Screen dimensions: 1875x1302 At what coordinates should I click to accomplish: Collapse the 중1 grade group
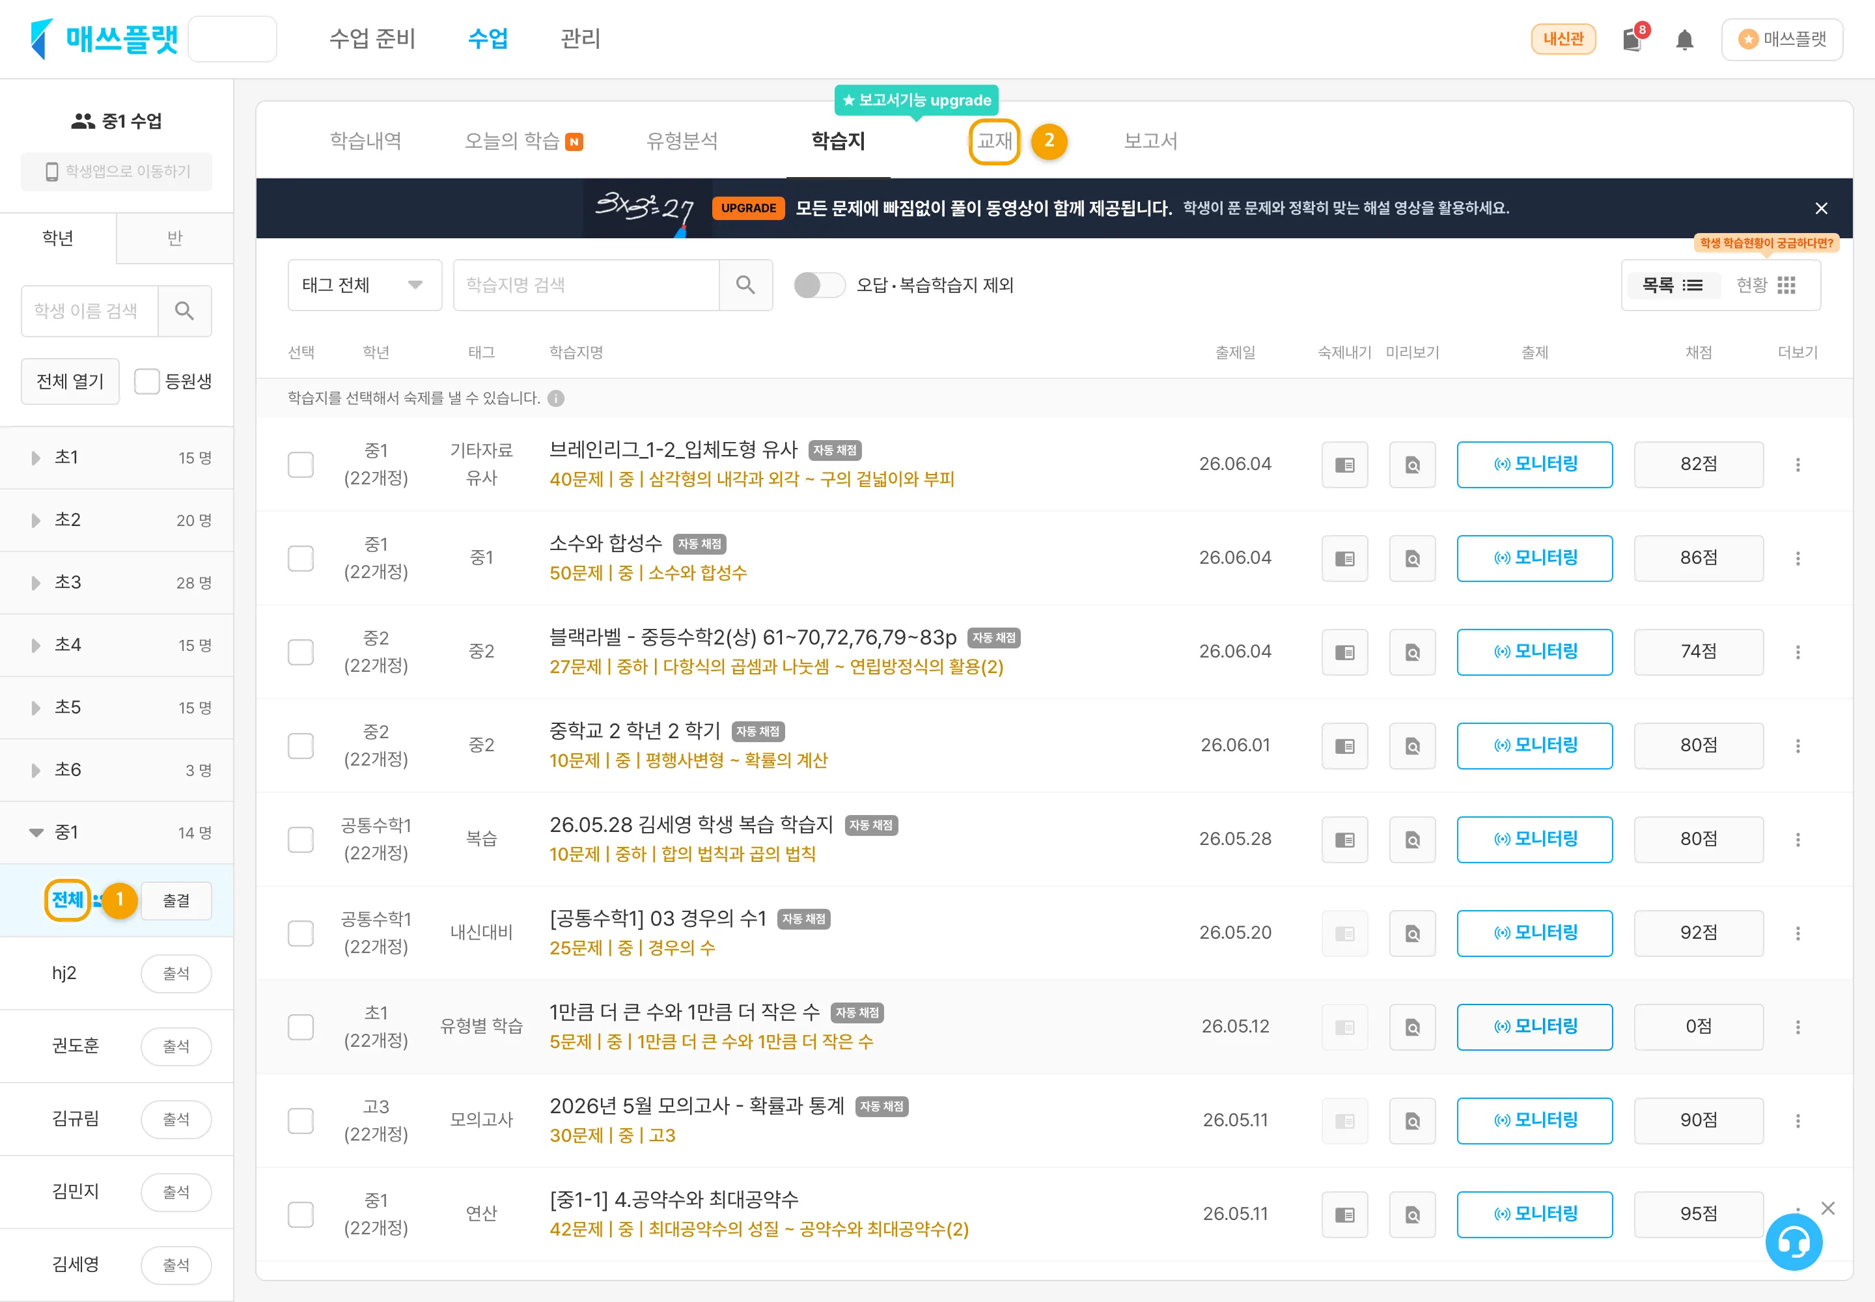tap(117, 833)
